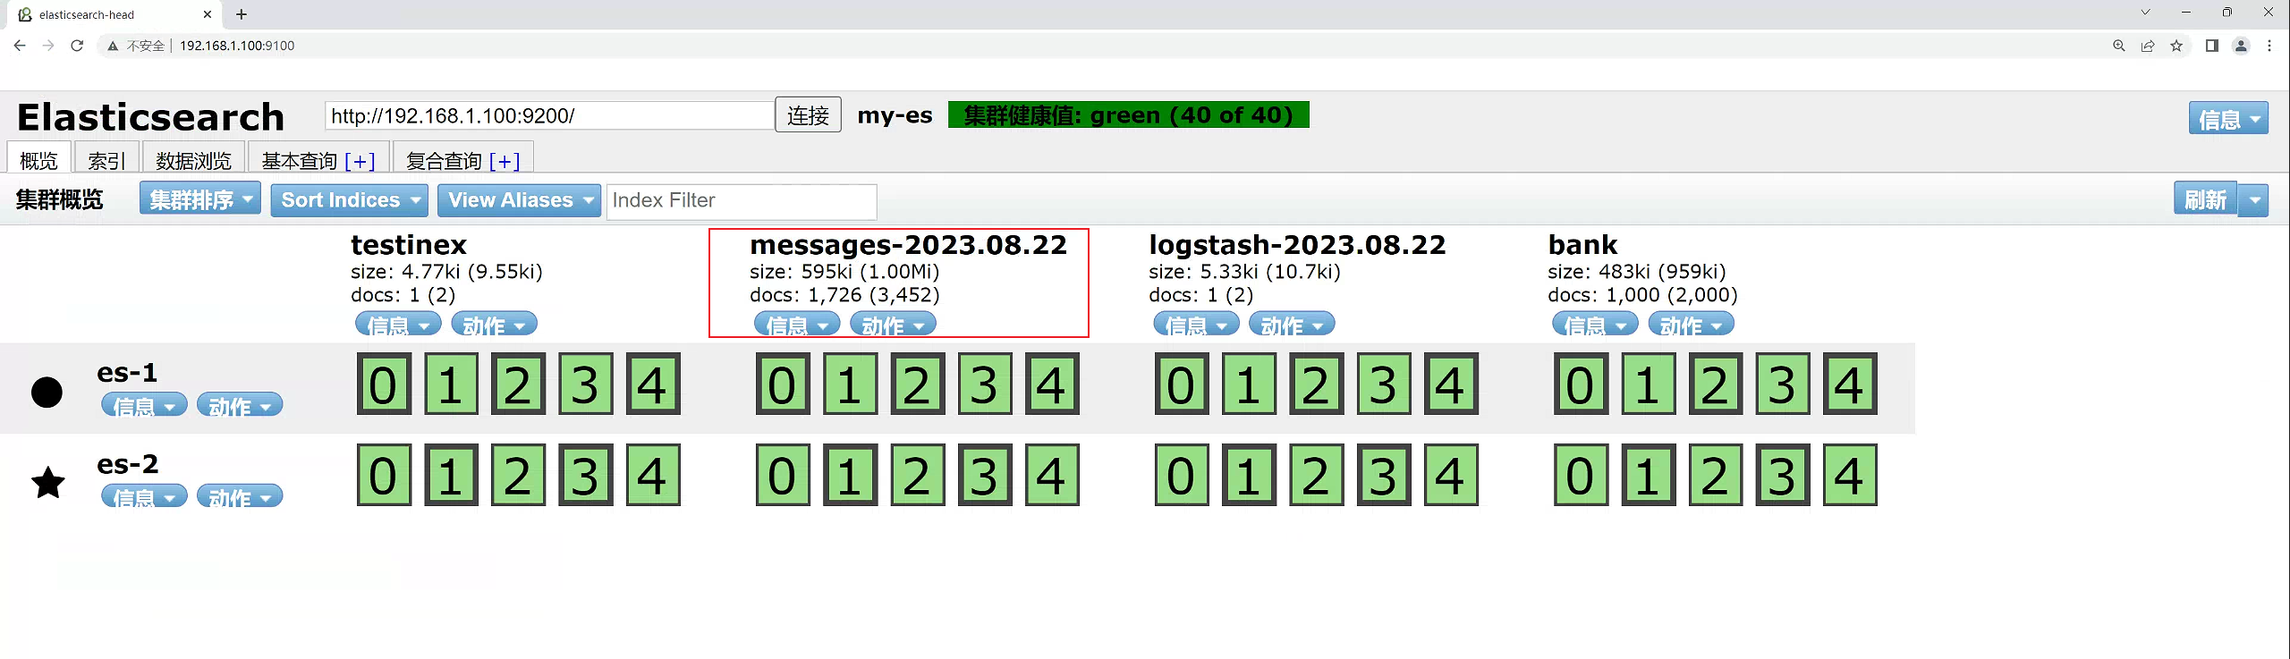Click the browser back arrow
Screen dimensions: 2290x659
[20, 46]
